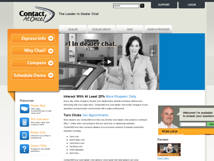This screenshot has width=214, height=161.
Task: Open the Dealer FAQs question mark icon
Action: 24,149
